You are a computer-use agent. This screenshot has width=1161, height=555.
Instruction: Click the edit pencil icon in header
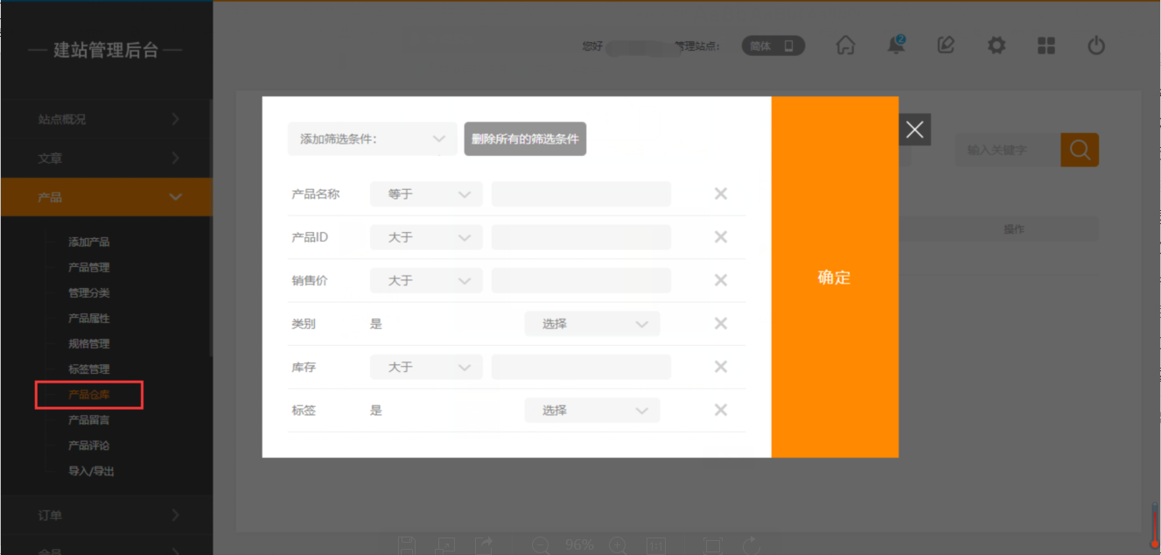tap(946, 46)
